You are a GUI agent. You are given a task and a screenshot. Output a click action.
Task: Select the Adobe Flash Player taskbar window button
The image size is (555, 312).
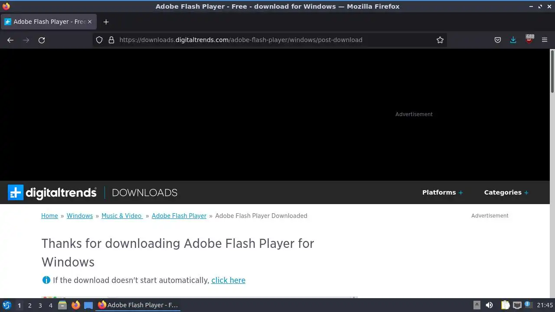(x=138, y=305)
